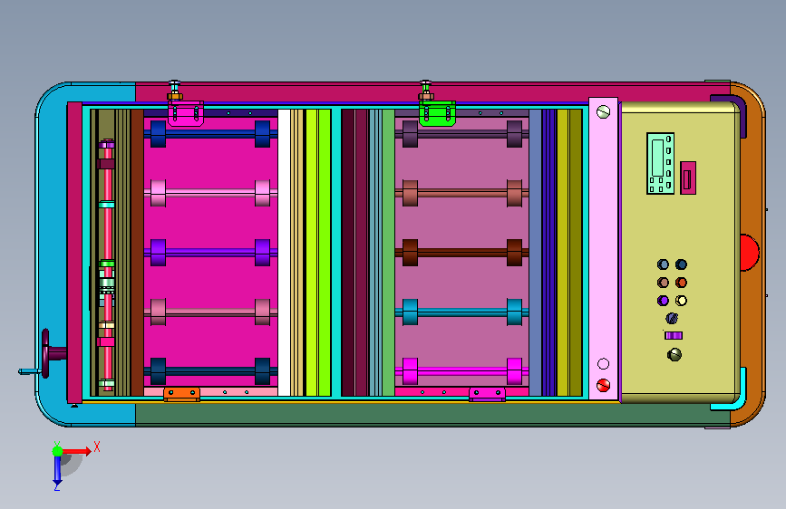Select the magenta switch beside the display panel
The height and width of the screenshot is (509, 786).
(x=688, y=178)
